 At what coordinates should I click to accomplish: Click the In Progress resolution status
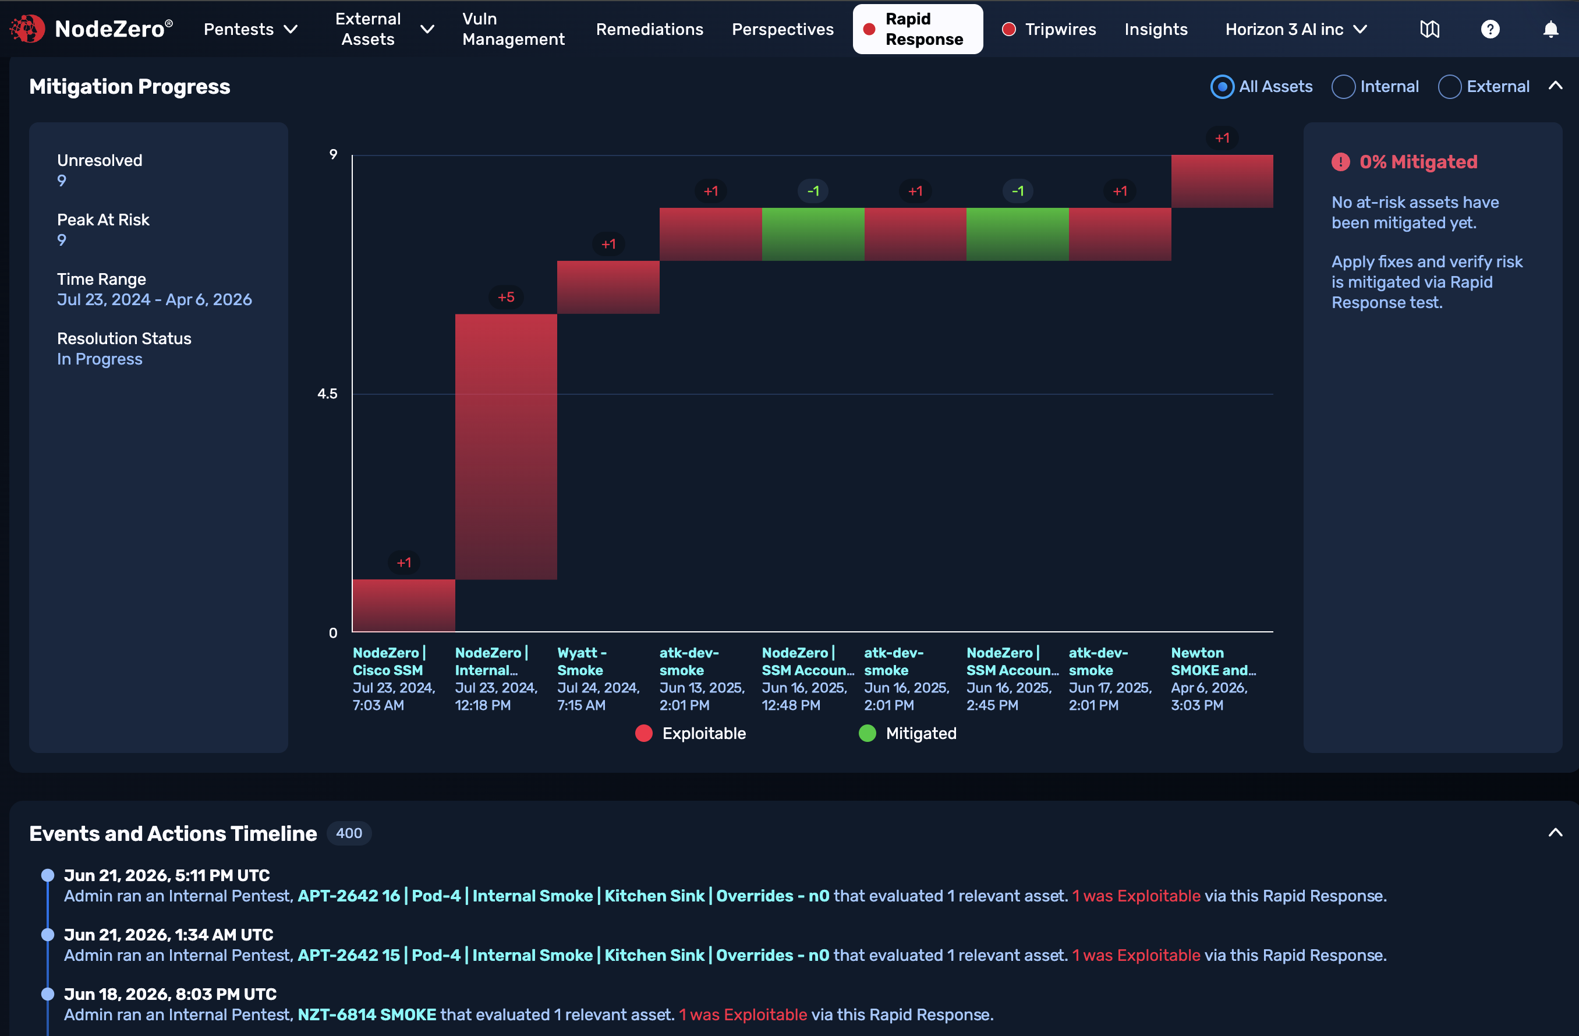100,359
